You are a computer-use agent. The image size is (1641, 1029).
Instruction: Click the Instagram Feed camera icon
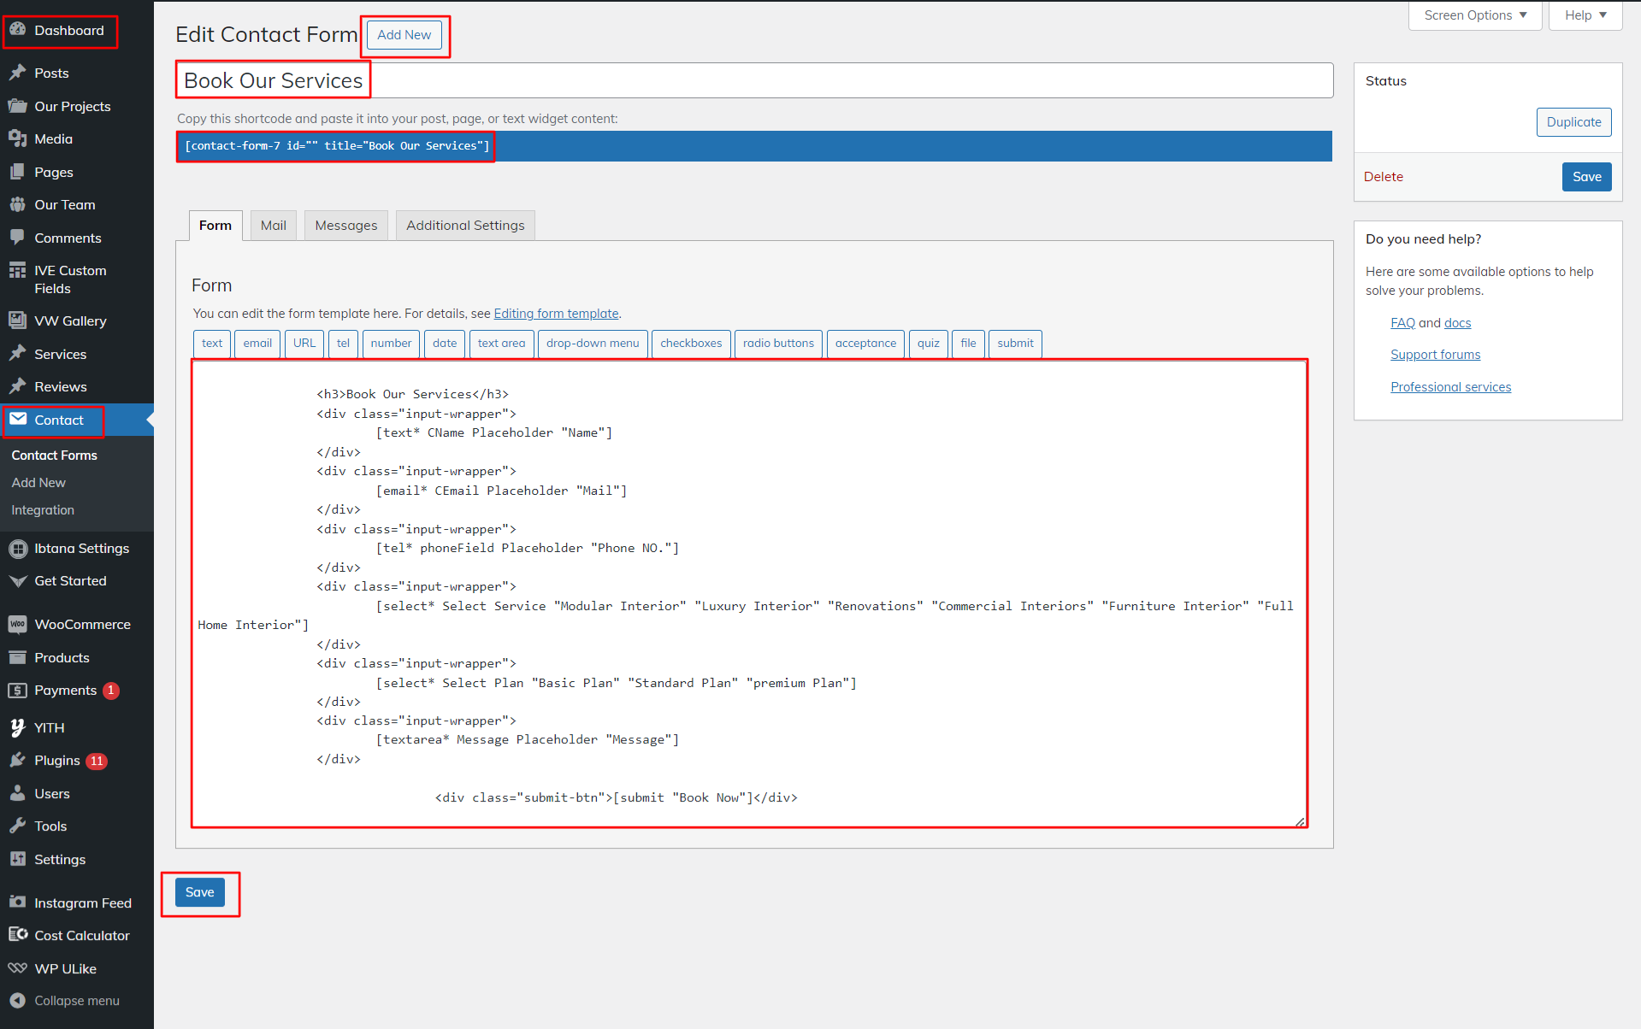click(x=17, y=903)
